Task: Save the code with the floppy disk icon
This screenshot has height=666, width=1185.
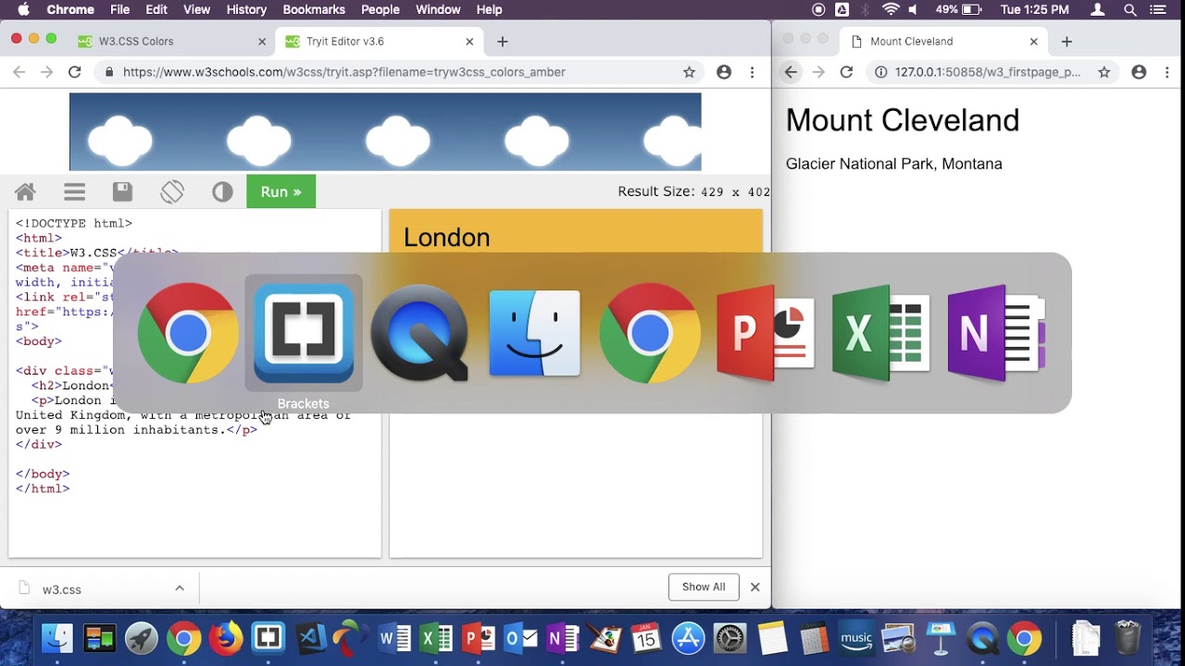Action: pos(122,191)
